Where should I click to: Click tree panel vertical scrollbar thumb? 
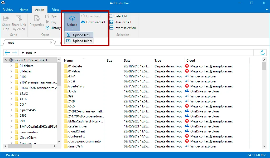59,74
